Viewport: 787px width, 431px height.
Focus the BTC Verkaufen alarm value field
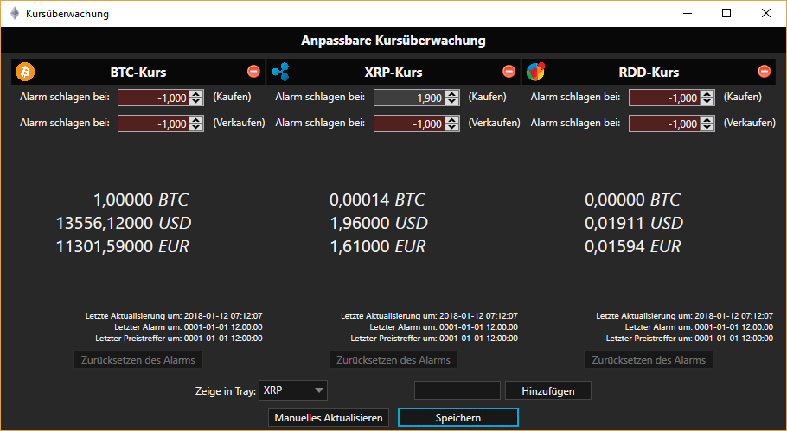[154, 124]
